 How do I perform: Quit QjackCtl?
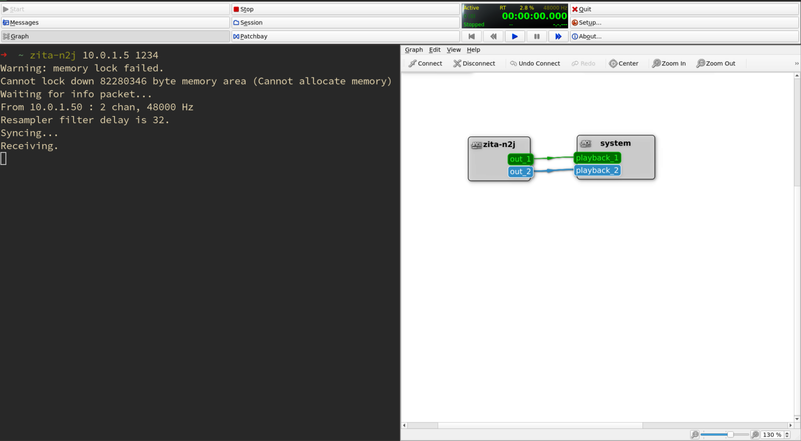point(684,9)
